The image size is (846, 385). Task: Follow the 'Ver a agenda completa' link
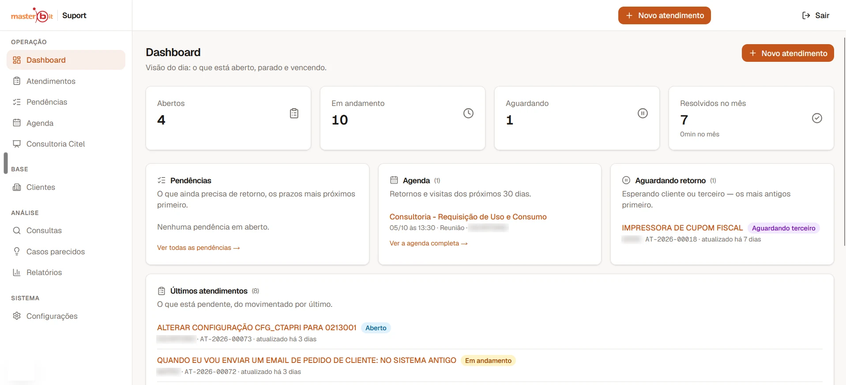429,243
